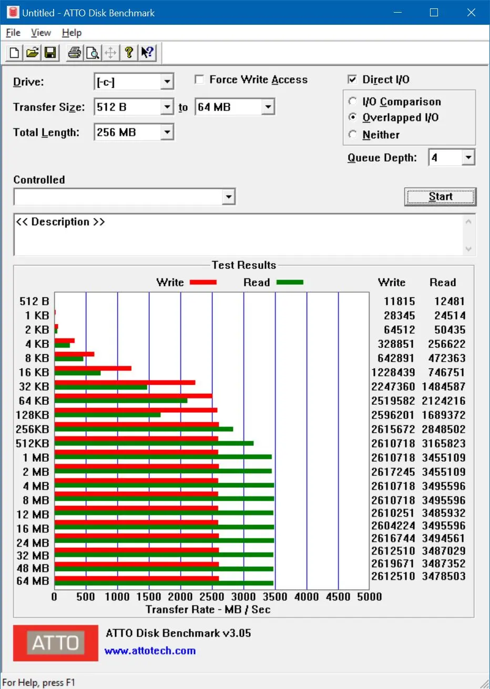Open the 512 B transfer size dropdown
Image resolution: width=490 pixels, height=689 pixels.
click(167, 107)
